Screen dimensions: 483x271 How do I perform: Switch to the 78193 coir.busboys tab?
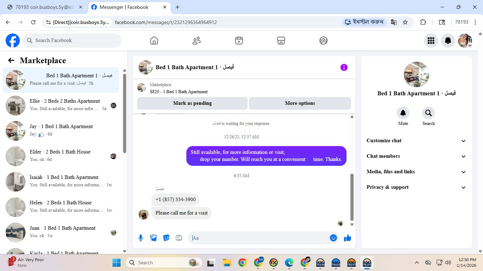[45, 7]
